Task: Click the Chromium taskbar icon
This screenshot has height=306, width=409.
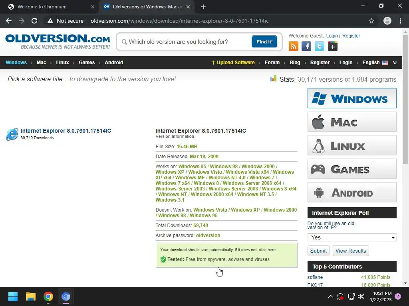Action: (x=66, y=296)
